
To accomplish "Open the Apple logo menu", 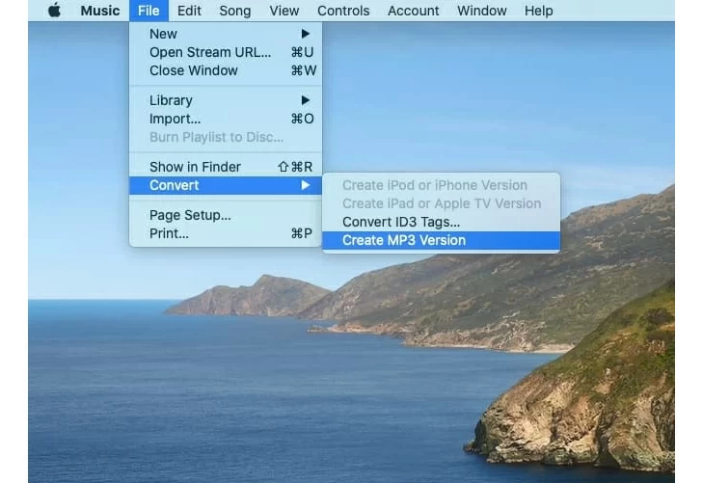I will (x=54, y=11).
